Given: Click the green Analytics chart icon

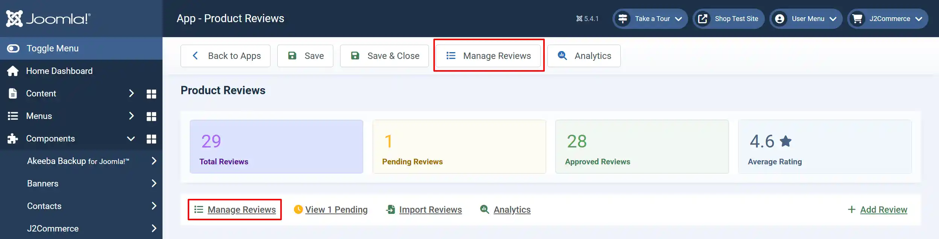Looking at the screenshot, I should tap(485, 209).
